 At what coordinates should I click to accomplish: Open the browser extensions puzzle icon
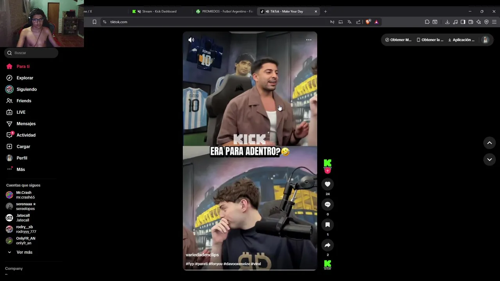427,22
